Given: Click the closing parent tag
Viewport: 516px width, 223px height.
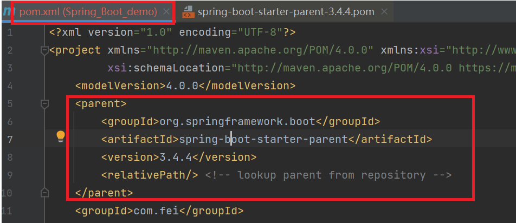Looking at the screenshot, I should [x=104, y=193].
